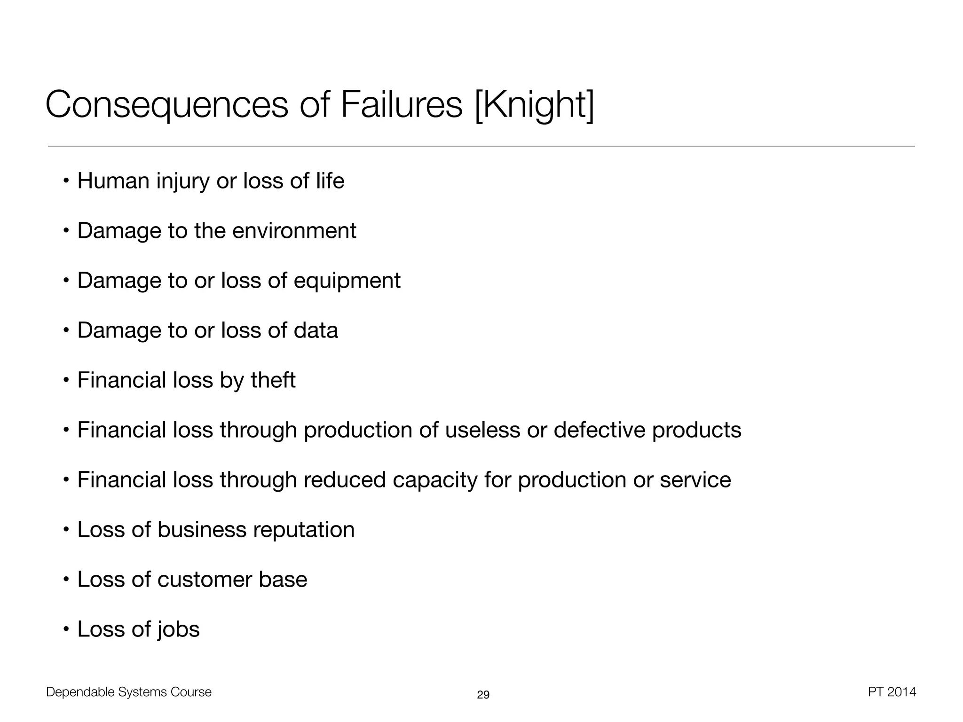Click the word equipment in the third bullet

coord(347,281)
